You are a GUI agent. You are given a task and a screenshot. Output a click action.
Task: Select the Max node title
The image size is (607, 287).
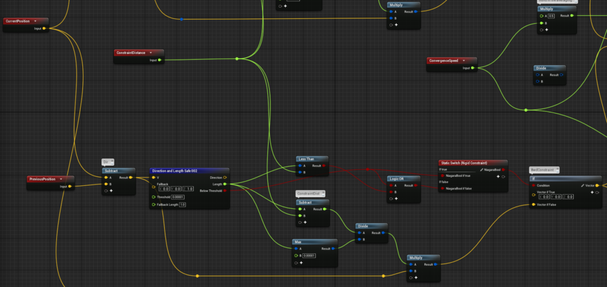point(298,242)
